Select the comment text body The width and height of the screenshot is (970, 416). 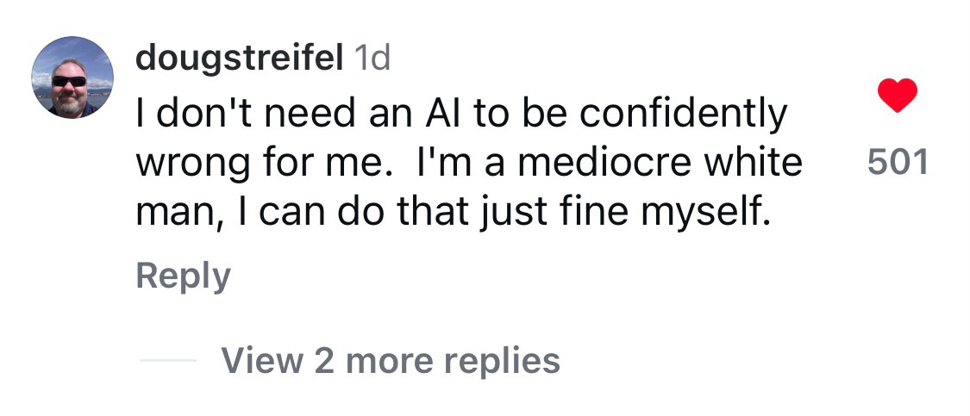[x=469, y=163]
